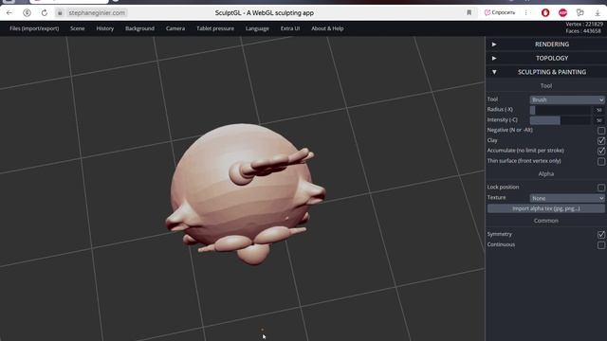Open the Tool dropdown showing Brush
The width and height of the screenshot is (607, 341).
(x=567, y=99)
